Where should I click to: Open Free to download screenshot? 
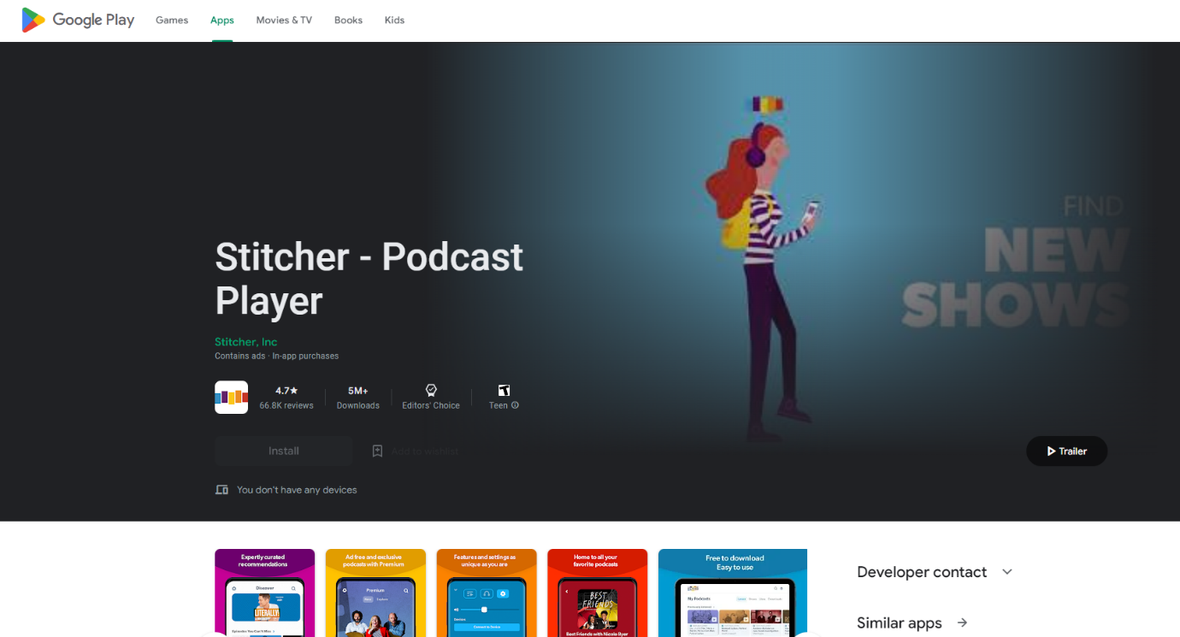(x=733, y=593)
